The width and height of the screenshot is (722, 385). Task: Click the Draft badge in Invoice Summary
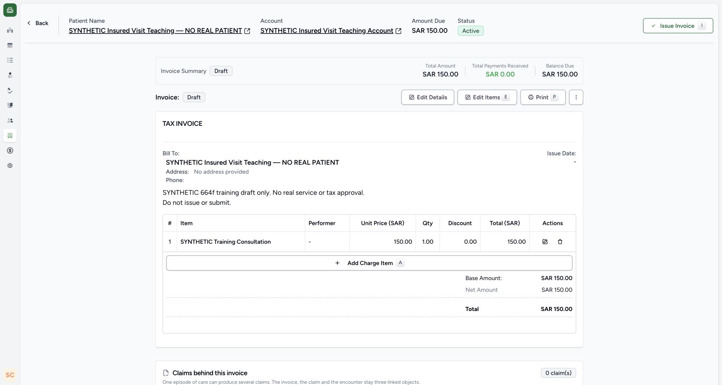point(221,71)
